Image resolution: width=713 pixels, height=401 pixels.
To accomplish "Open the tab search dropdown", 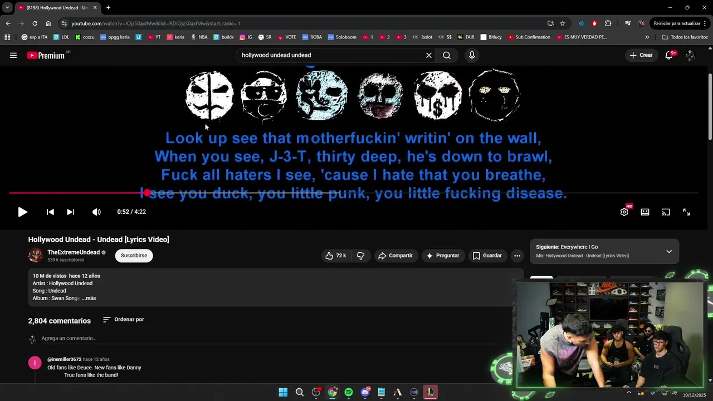I will [x=7, y=7].
